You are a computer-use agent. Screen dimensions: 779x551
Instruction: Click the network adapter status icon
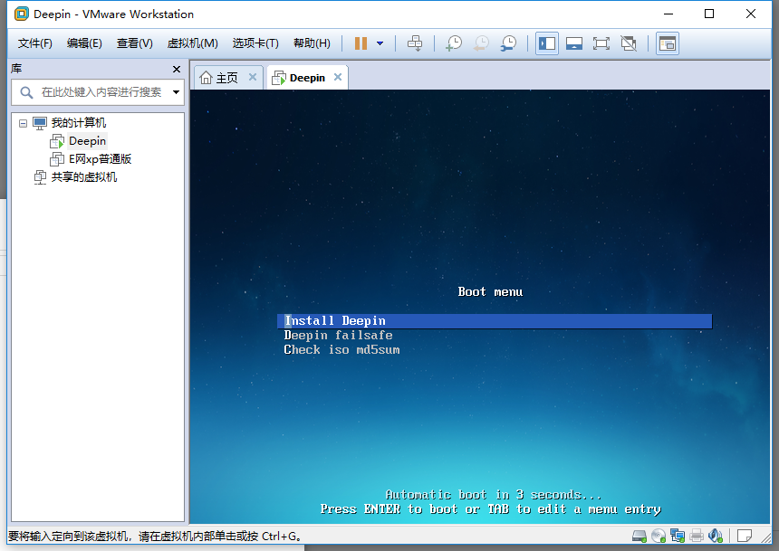(678, 537)
